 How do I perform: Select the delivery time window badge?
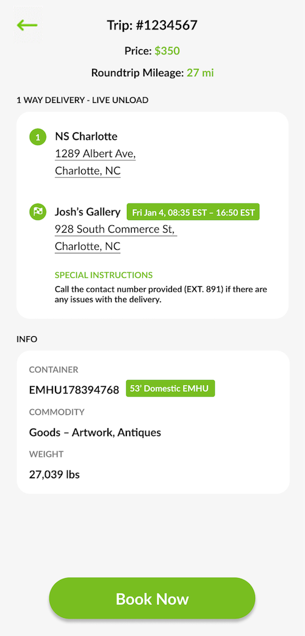point(193,212)
